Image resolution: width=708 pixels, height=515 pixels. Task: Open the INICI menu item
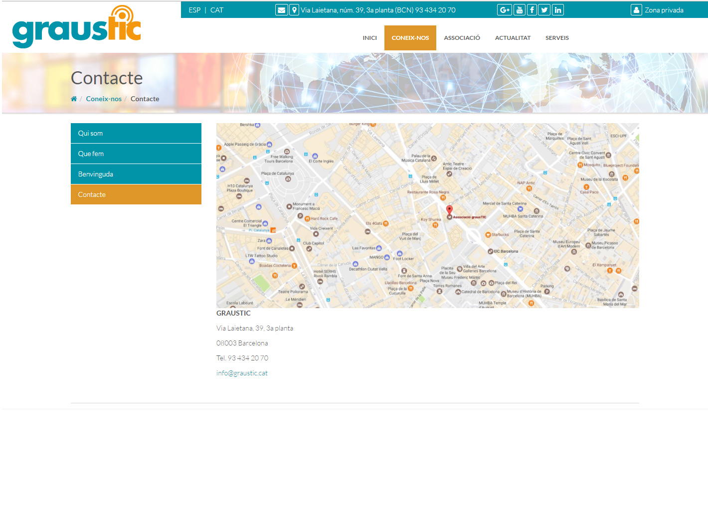[x=369, y=38]
